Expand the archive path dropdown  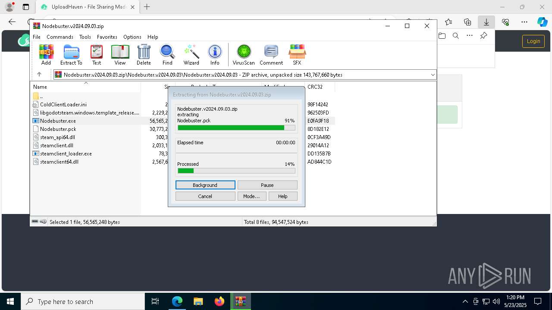click(433, 75)
